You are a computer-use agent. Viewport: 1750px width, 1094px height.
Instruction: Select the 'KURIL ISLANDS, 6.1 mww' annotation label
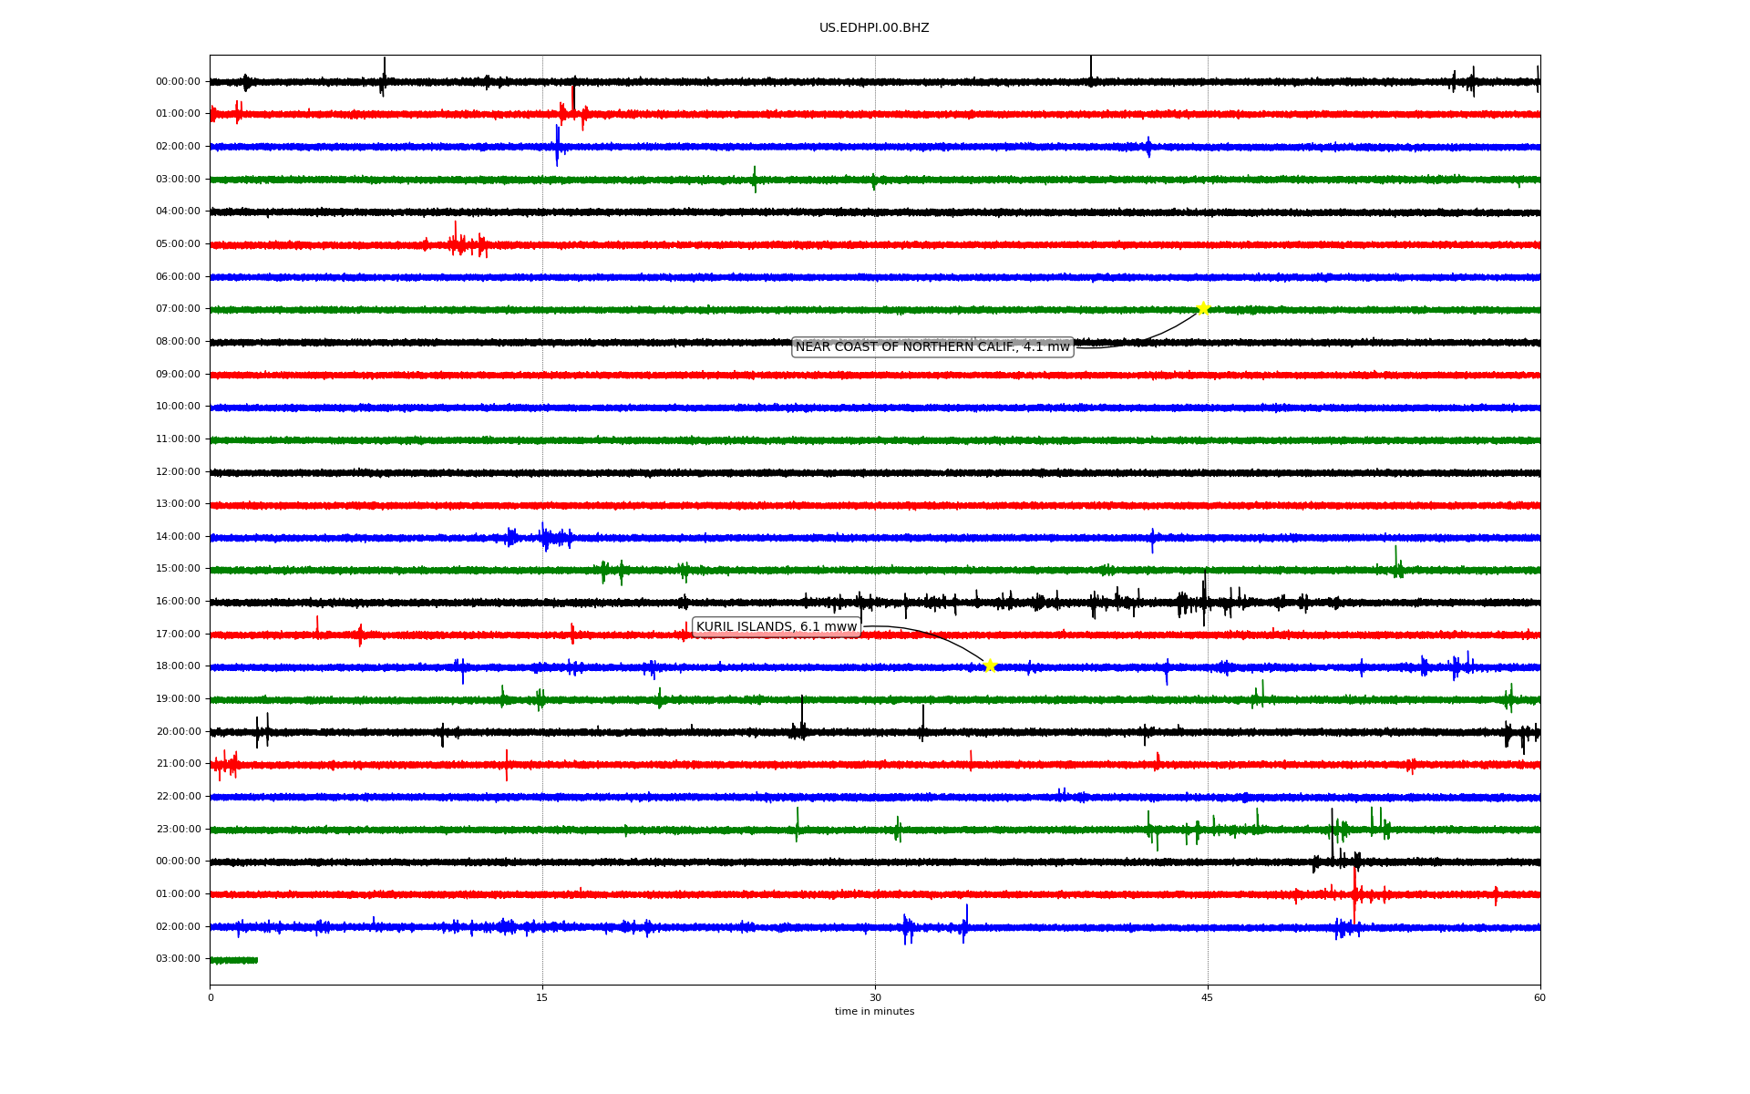click(x=777, y=626)
